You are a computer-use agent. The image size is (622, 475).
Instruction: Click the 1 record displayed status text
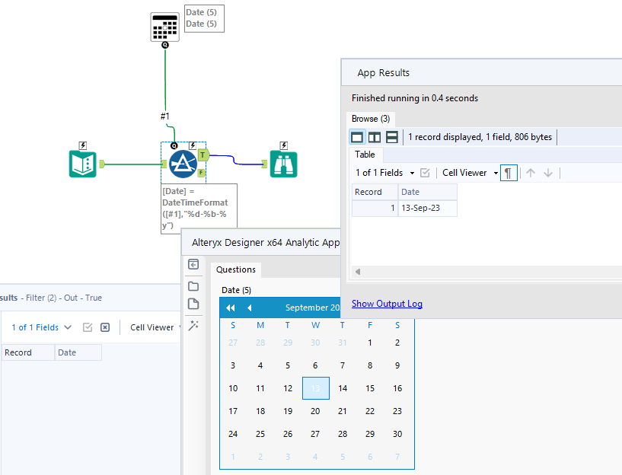pos(480,137)
